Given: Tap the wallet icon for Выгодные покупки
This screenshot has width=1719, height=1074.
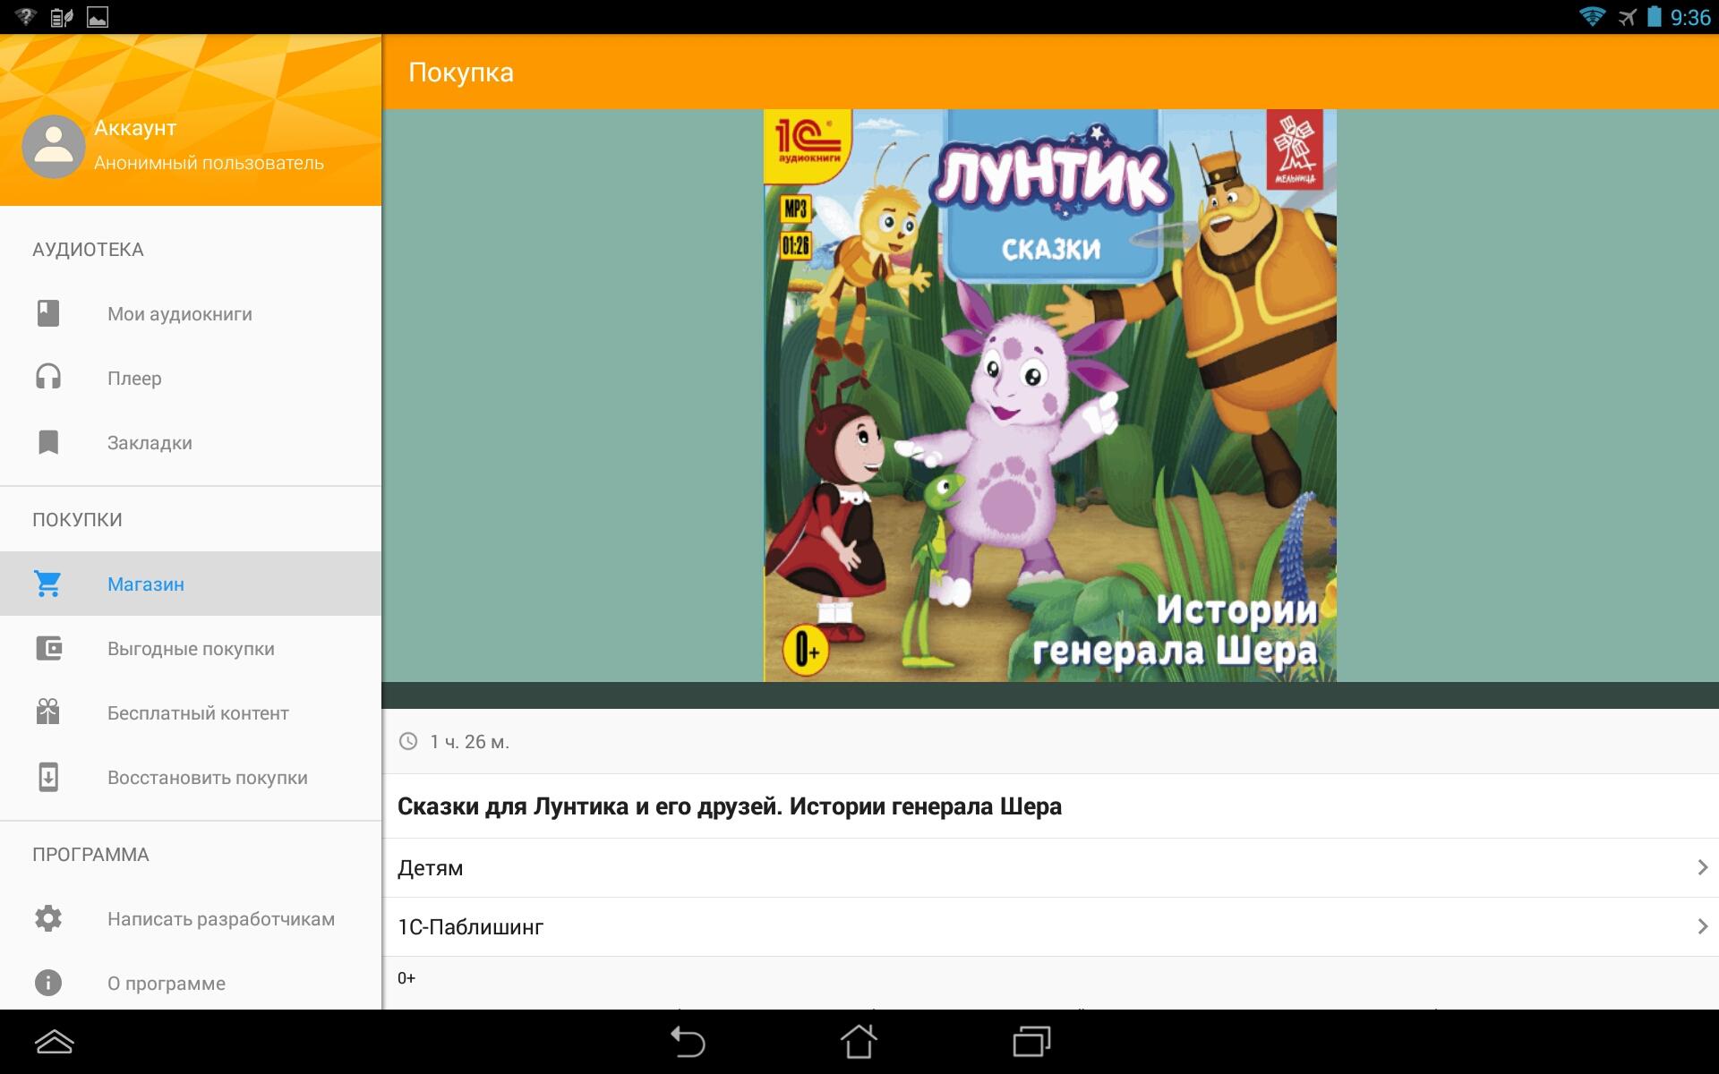Looking at the screenshot, I should (x=48, y=648).
